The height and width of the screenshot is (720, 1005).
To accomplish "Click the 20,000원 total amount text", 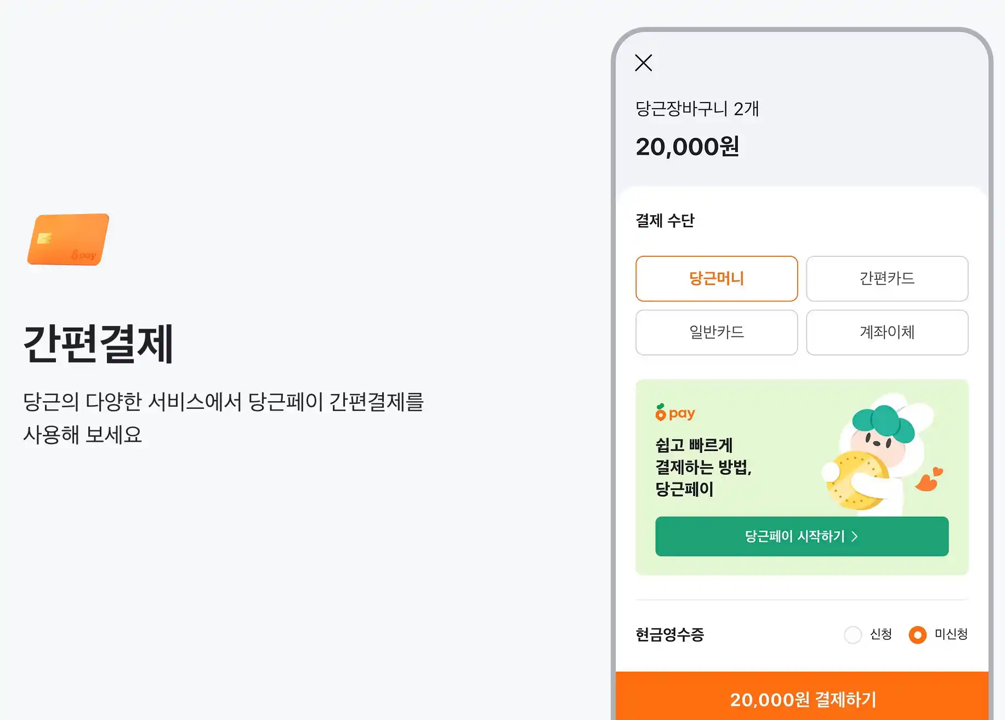I will point(688,145).
